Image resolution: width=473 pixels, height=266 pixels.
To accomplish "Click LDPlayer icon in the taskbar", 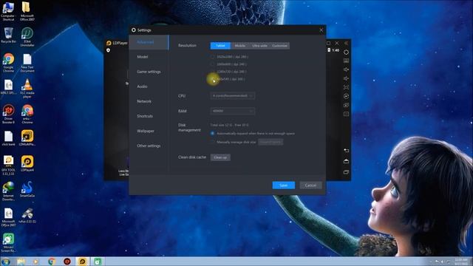I will 82,261.
